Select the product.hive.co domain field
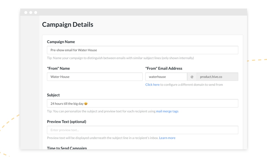 218,77
